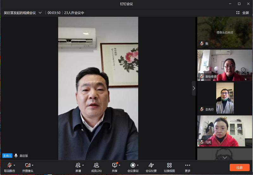
Task: Enter fullscreen with 全屏 button
Action: point(243,13)
